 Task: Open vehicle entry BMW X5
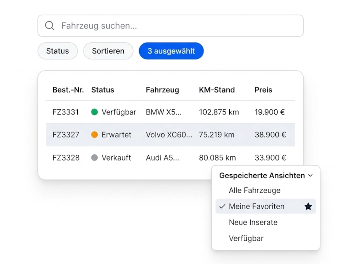click(x=164, y=112)
